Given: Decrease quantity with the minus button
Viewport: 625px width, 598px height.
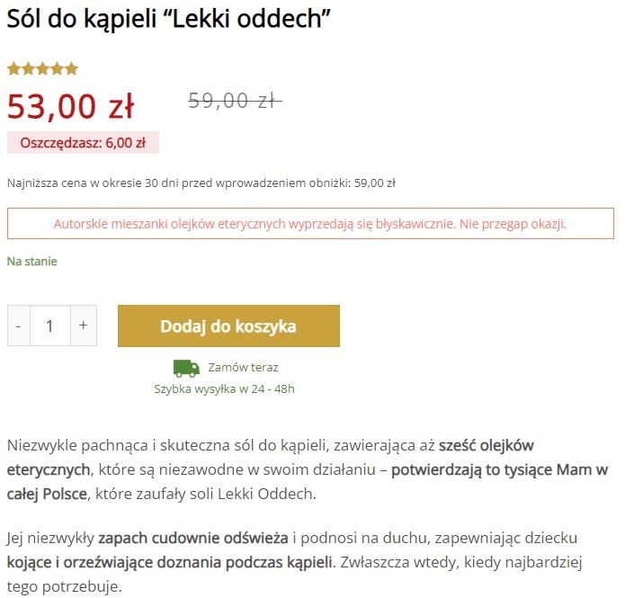Looking at the screenshot, I should pos(19,326).
